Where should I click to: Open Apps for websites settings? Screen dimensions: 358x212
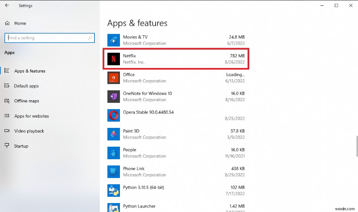(31, 116)
